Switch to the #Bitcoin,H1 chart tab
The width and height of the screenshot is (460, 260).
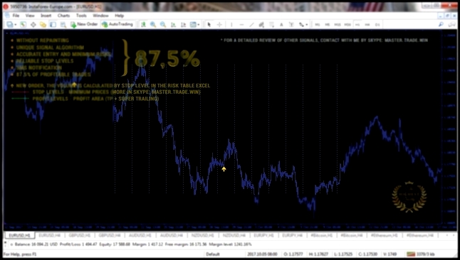(322, 235)
